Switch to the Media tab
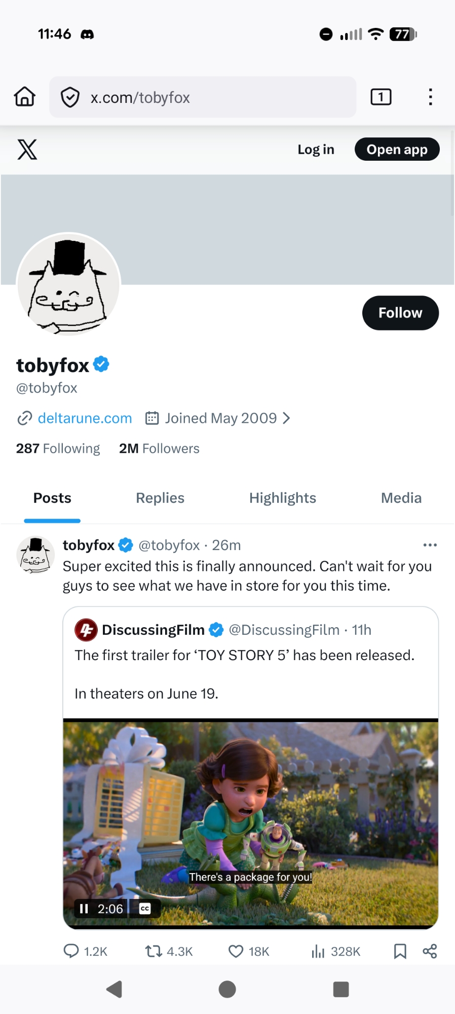455x1014 pixels. pyautogui.click(x=401, y=498)
